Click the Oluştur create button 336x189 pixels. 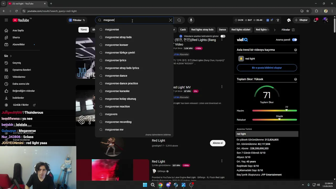(301, 20)
